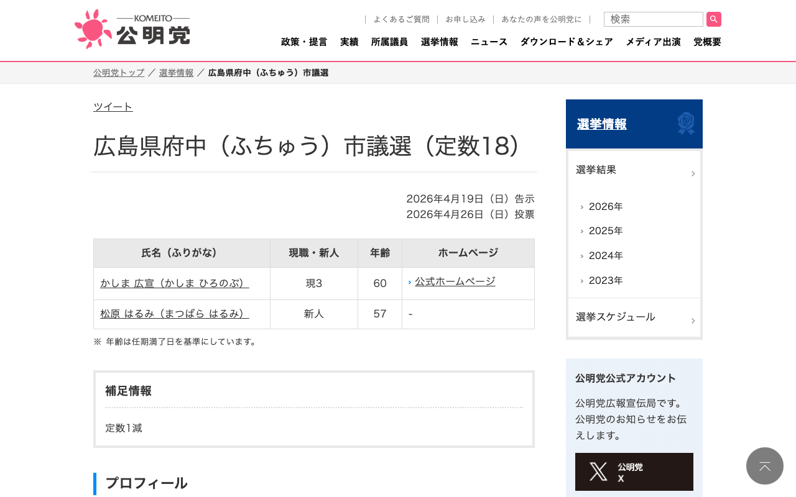The width and height of the screenshot is (796, 497).
Task: Click the 現3 table cell
Action: [314, 283]
